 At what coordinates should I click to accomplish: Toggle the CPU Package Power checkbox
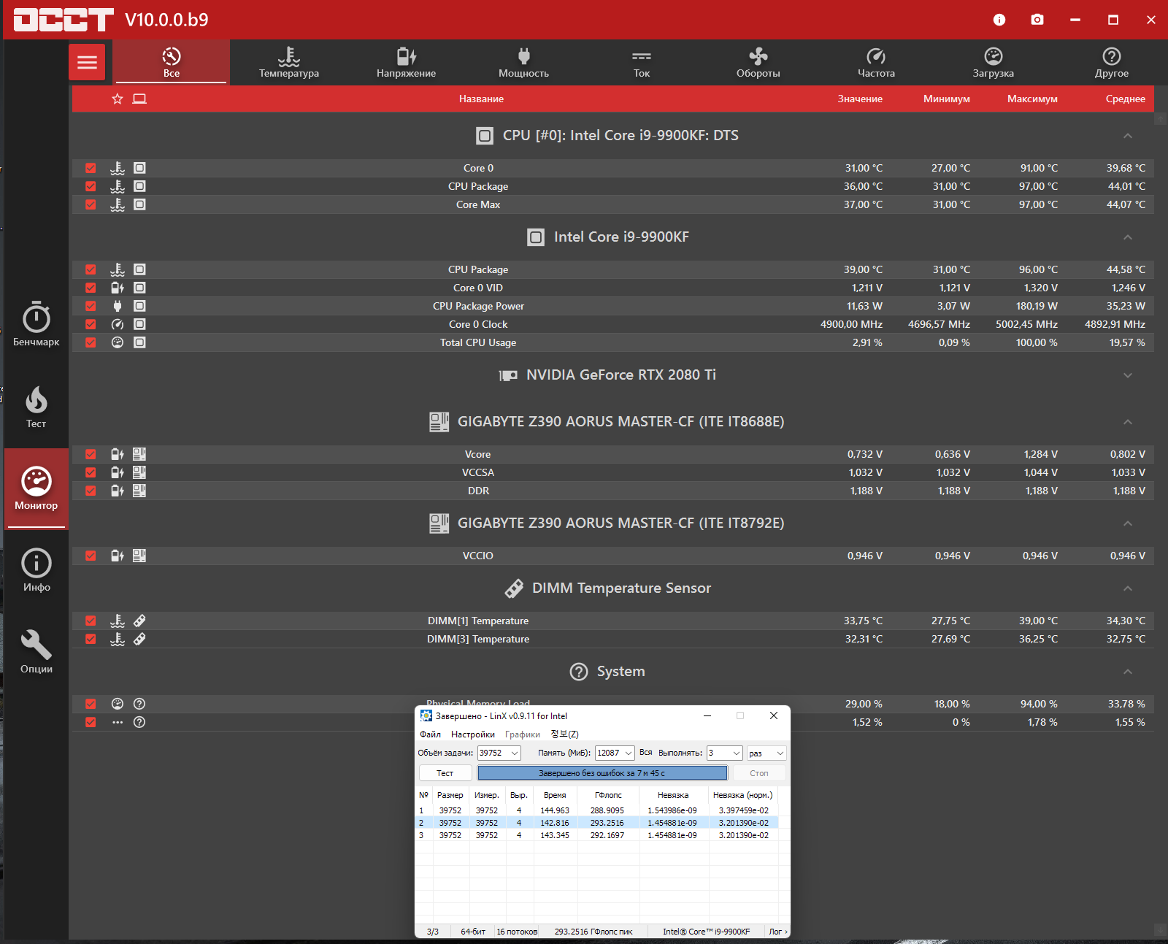coord(91,306)
